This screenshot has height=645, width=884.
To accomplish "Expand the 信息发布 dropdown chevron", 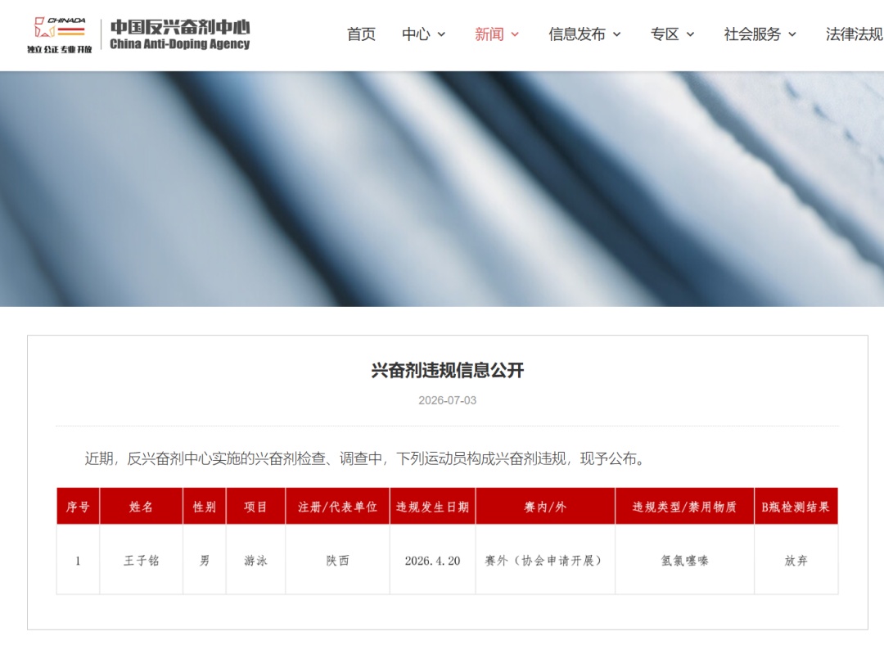I will (617, 35).
